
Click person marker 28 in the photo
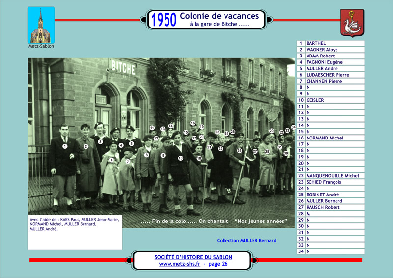pos(267,151)
